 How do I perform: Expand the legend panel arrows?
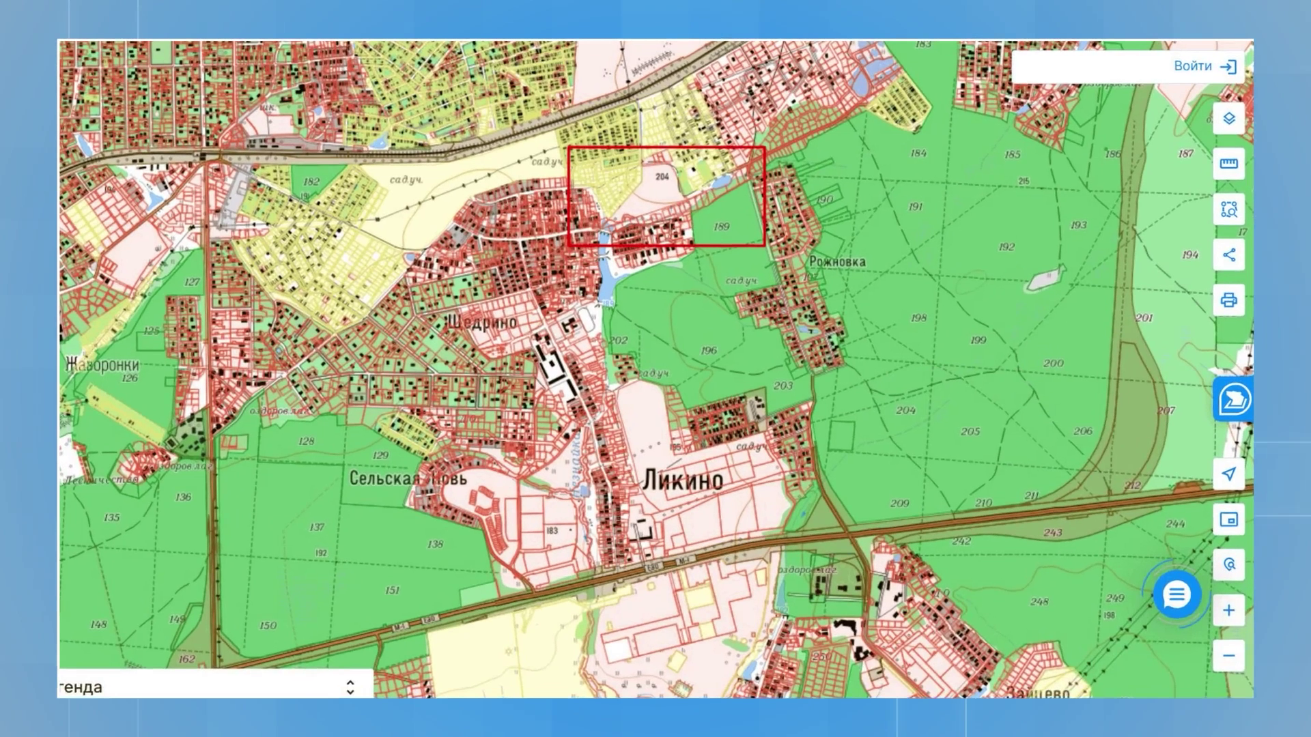350,687
